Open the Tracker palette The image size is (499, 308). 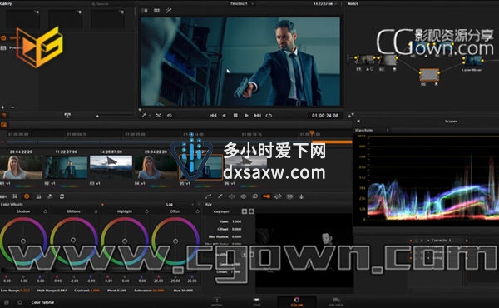244,196
